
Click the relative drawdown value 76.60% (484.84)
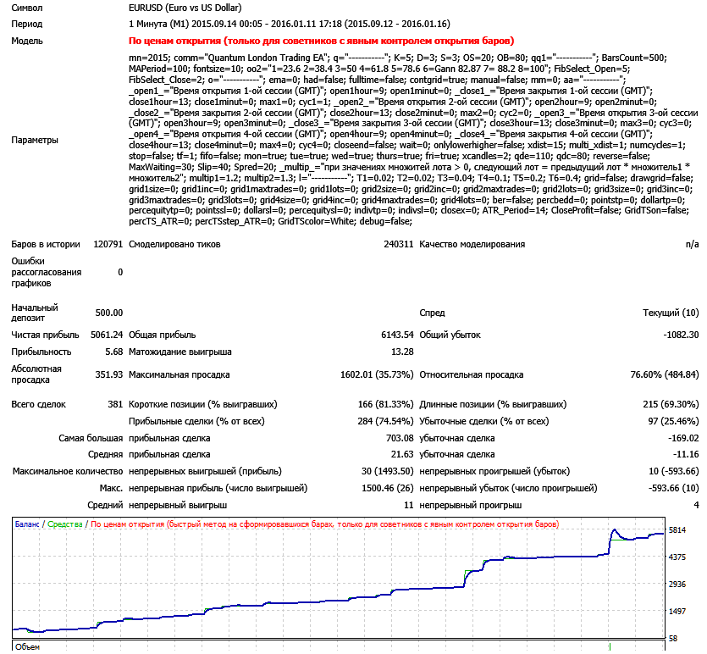665,374
